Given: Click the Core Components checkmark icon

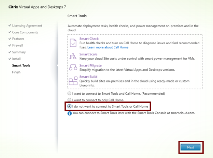Looking at the screenshot, I should pos(10,32).
